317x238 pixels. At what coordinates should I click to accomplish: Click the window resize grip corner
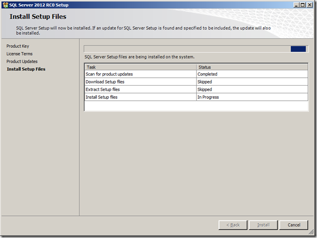(x=311, y=232)
